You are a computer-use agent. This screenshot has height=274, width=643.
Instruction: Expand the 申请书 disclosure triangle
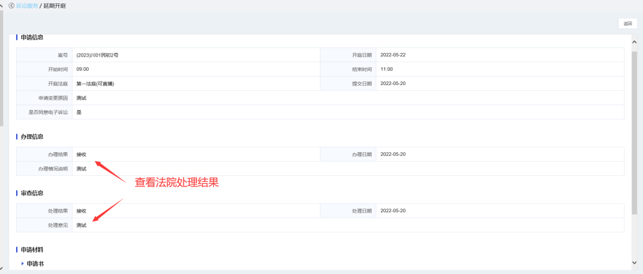click(x=23, y=263)
